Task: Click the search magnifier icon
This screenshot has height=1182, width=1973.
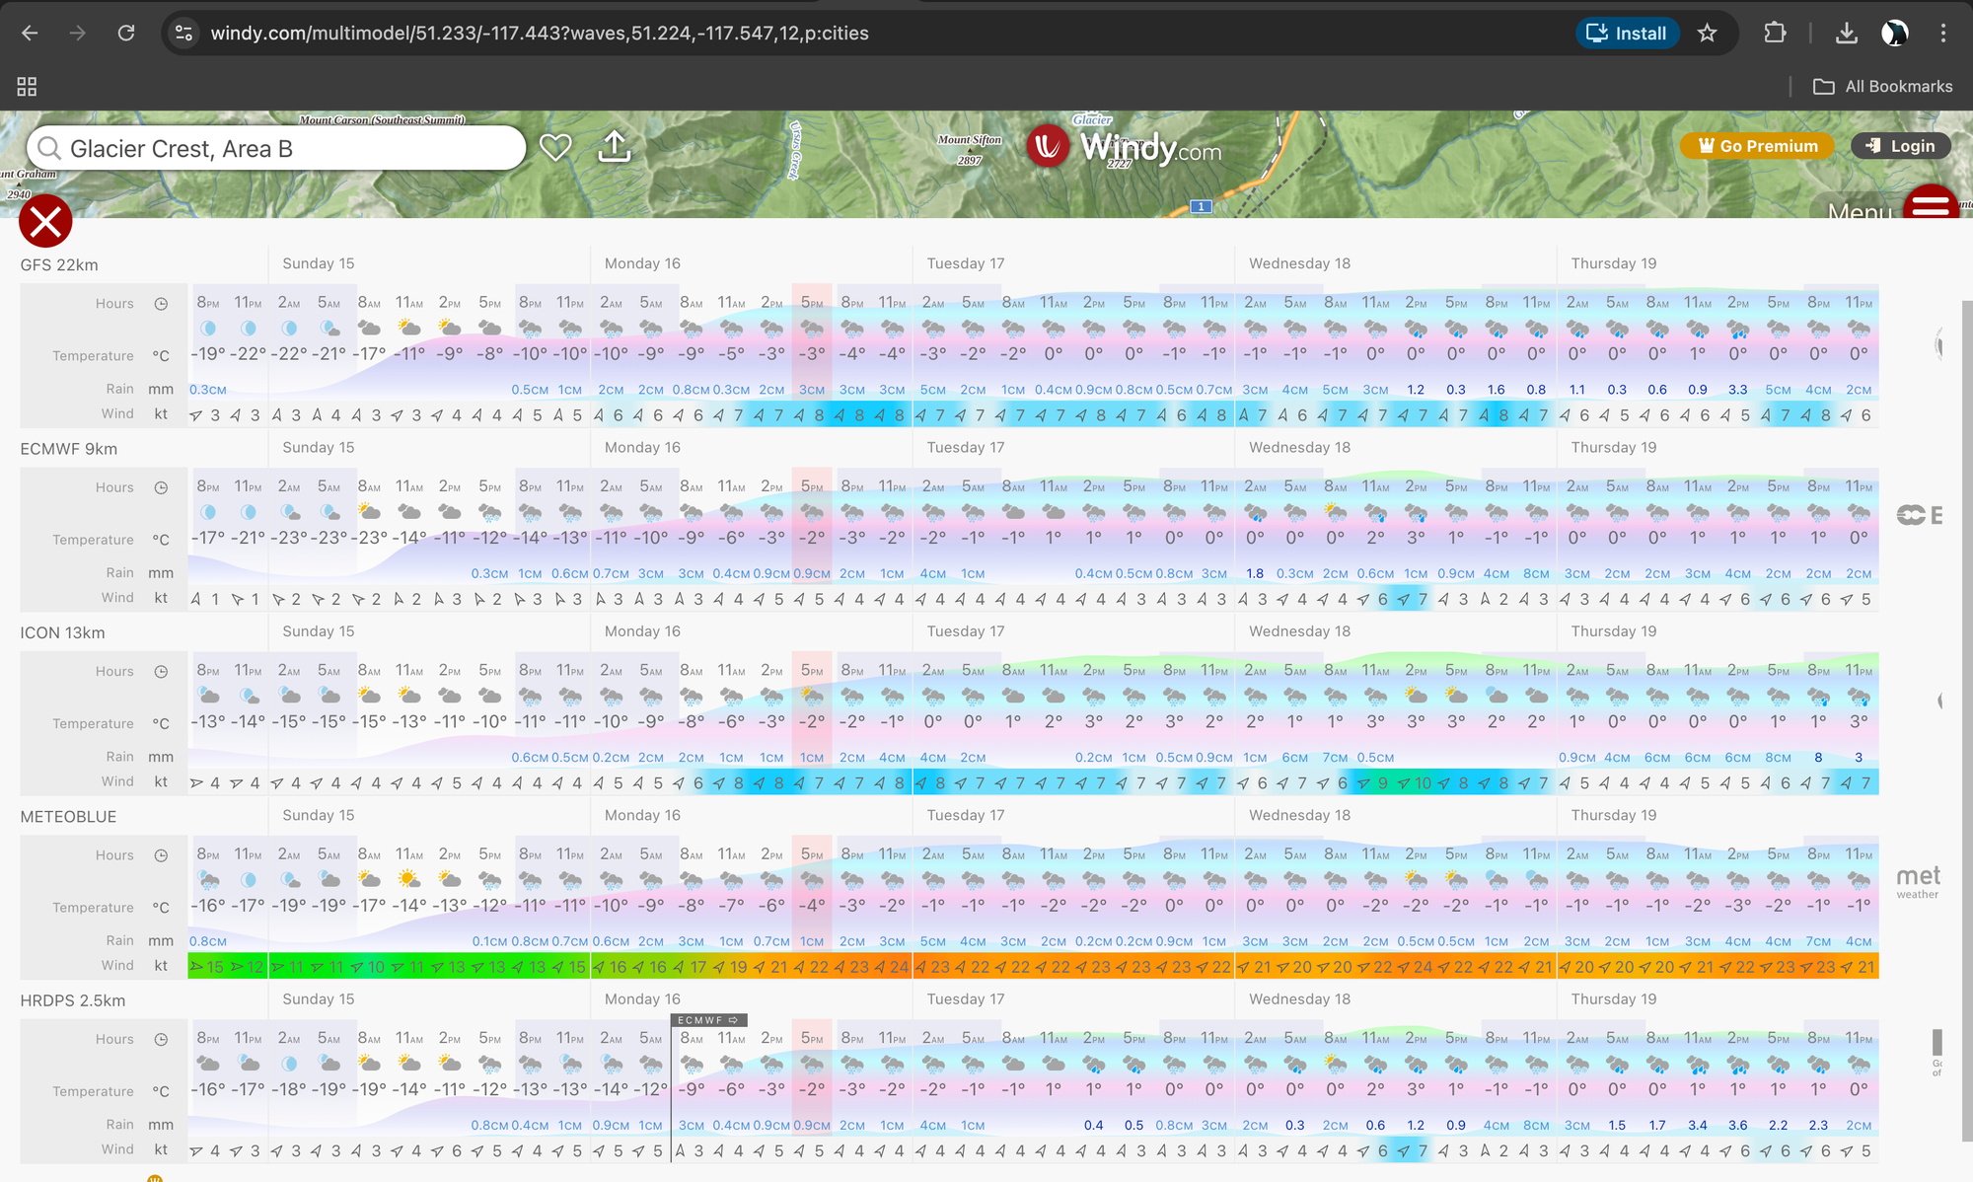Action: pyautogui.click(x=47, y=149)
